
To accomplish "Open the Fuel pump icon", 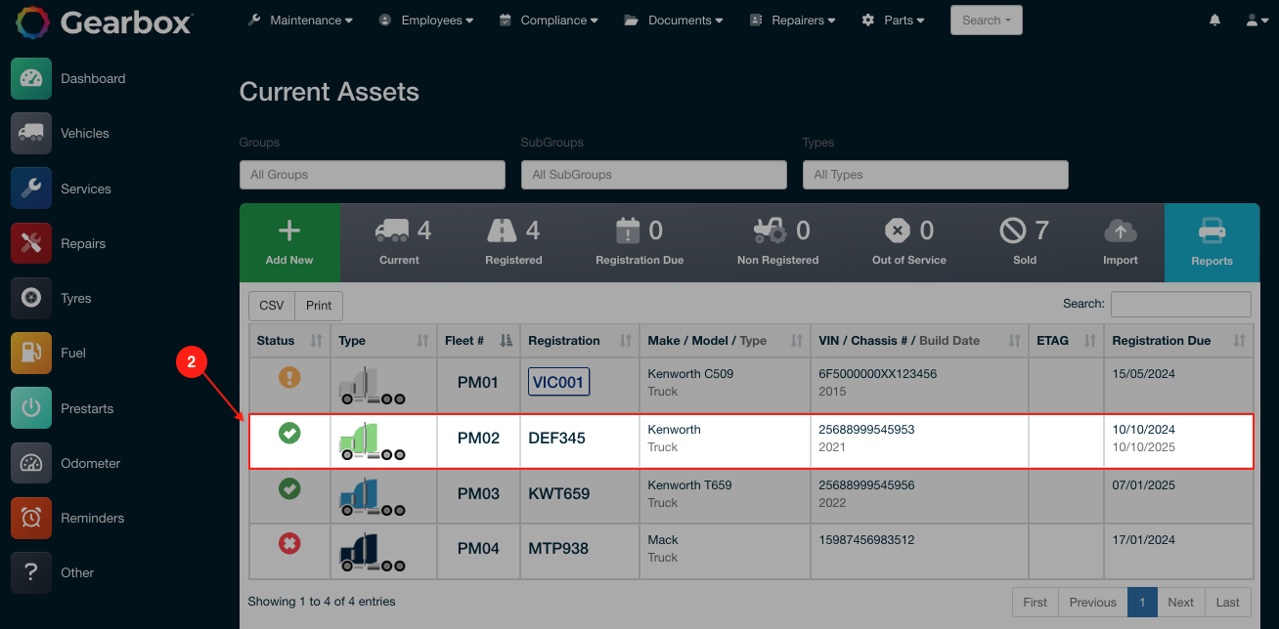I will (x=31, y=353).
